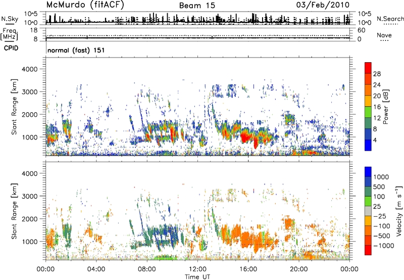Click the 'Nave' label
The width and height of the screenshot is (404, 280).
[x=384, y=35]
